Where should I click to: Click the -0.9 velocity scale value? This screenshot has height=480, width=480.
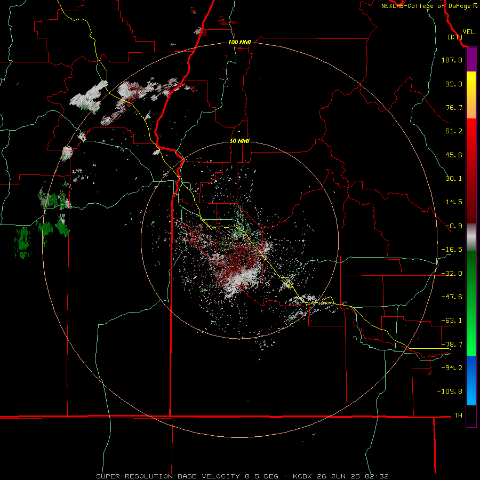(x=454, y=226)
